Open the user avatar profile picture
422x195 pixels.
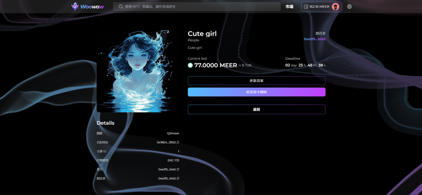point(335,7)
